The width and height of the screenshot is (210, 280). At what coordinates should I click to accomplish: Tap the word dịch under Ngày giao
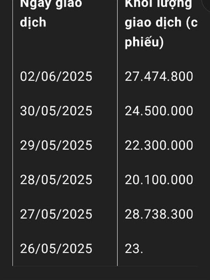(x=33, y=22)
